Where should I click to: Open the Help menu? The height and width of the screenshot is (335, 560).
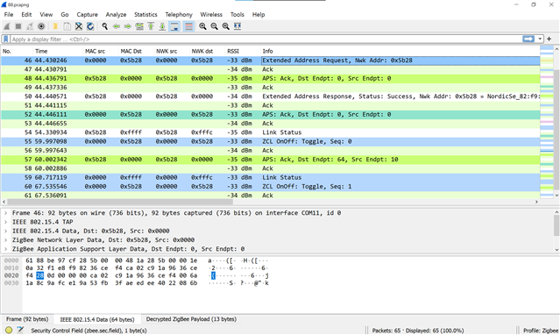[259, 15]
